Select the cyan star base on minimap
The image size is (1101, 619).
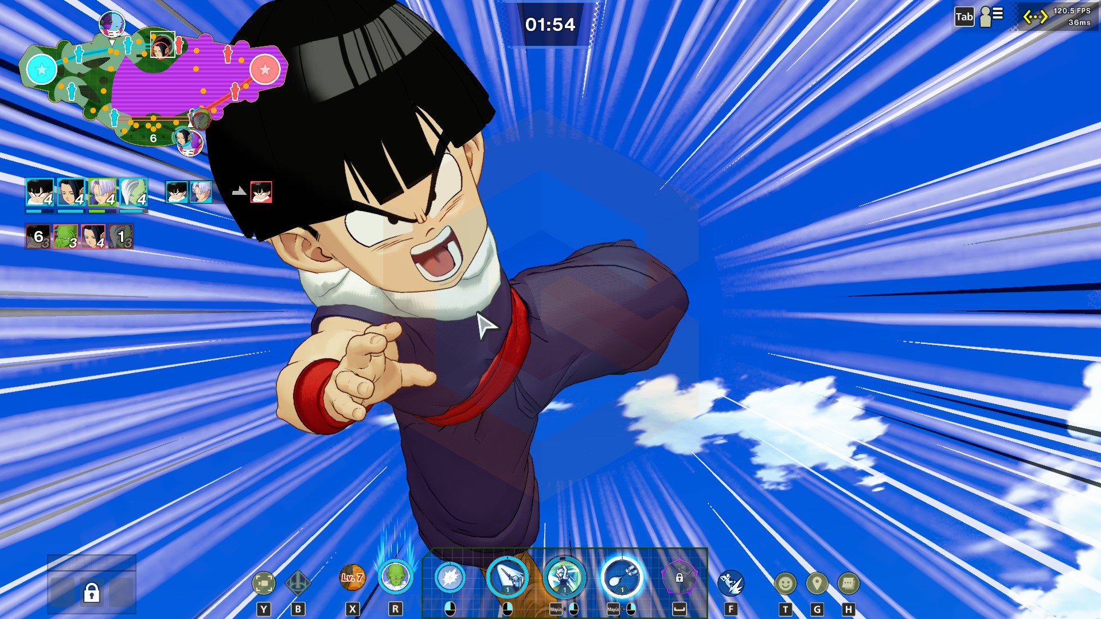tap(42, 69)
